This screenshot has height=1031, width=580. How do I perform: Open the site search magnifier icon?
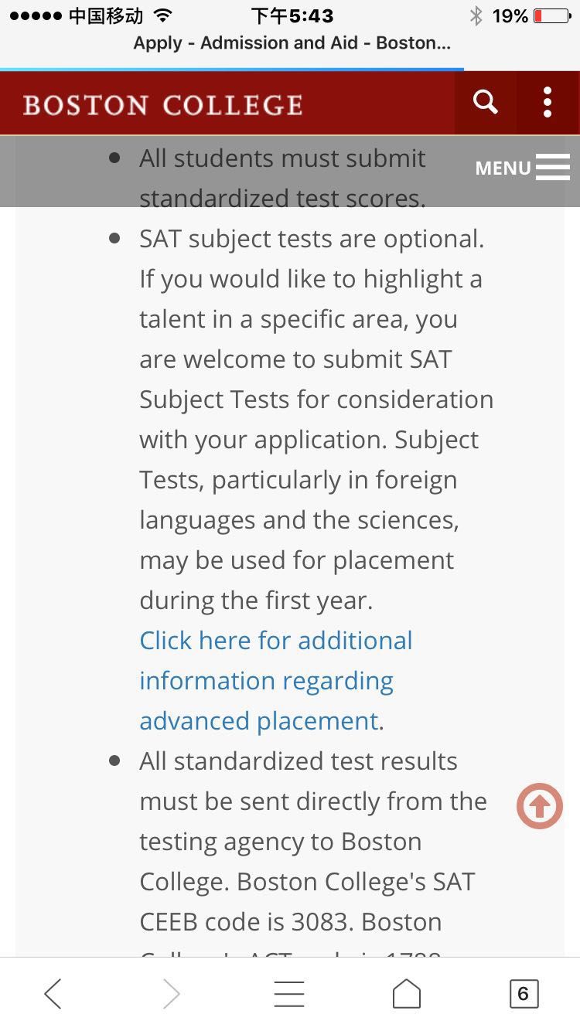coord(486,102)
